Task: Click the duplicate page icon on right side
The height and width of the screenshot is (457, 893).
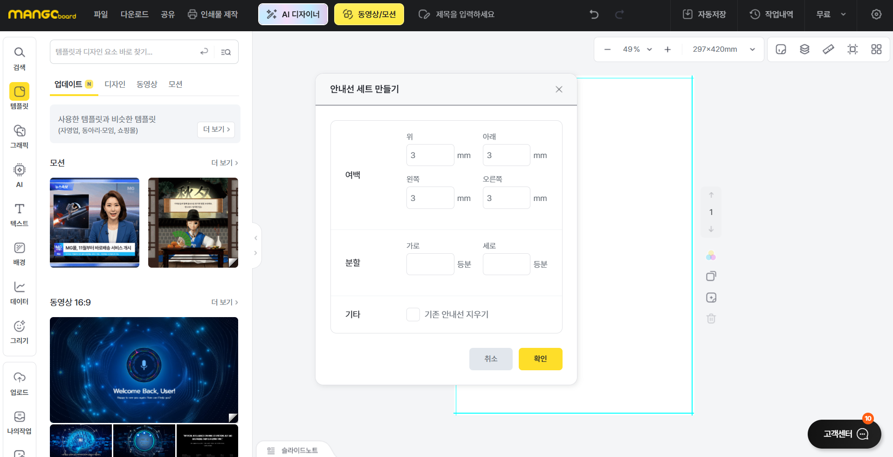Action: coord(711,276)
